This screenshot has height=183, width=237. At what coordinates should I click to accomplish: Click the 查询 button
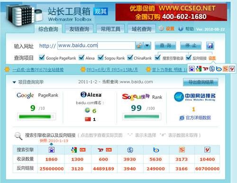(x=165, y=46)
